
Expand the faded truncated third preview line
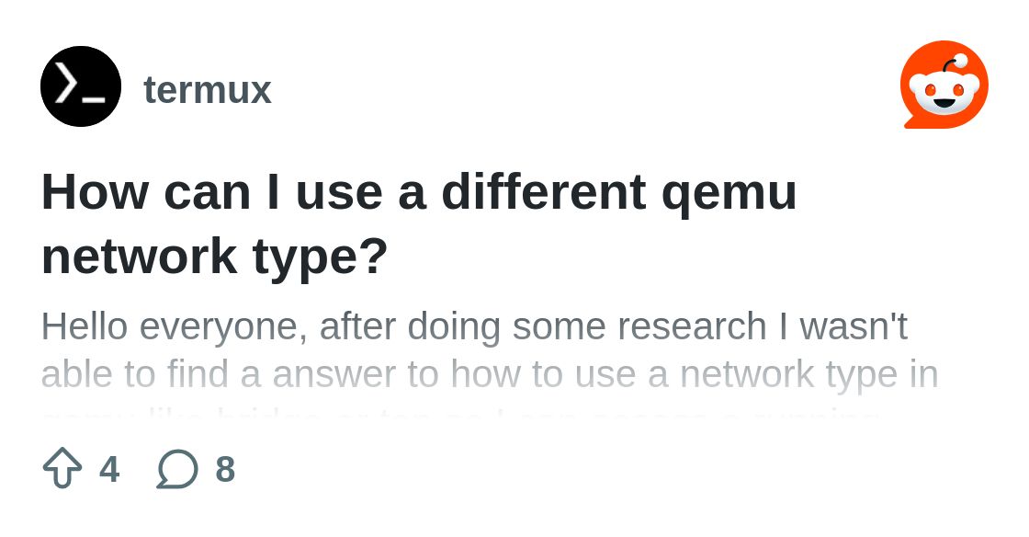point(459,416)
